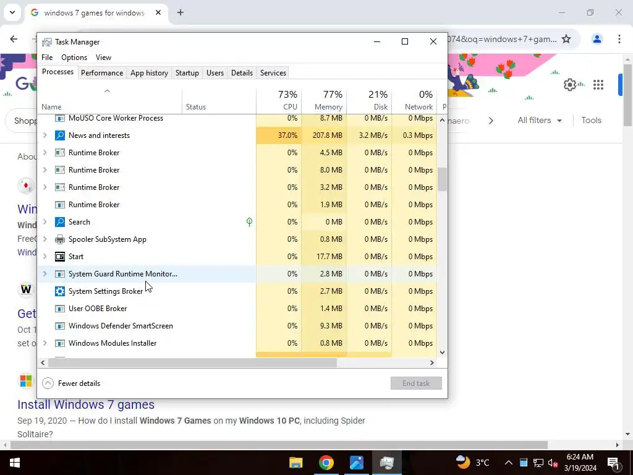633x475 pixels.
Task: Bookmark the page with Chrome star icon
Action: (566, 39)
